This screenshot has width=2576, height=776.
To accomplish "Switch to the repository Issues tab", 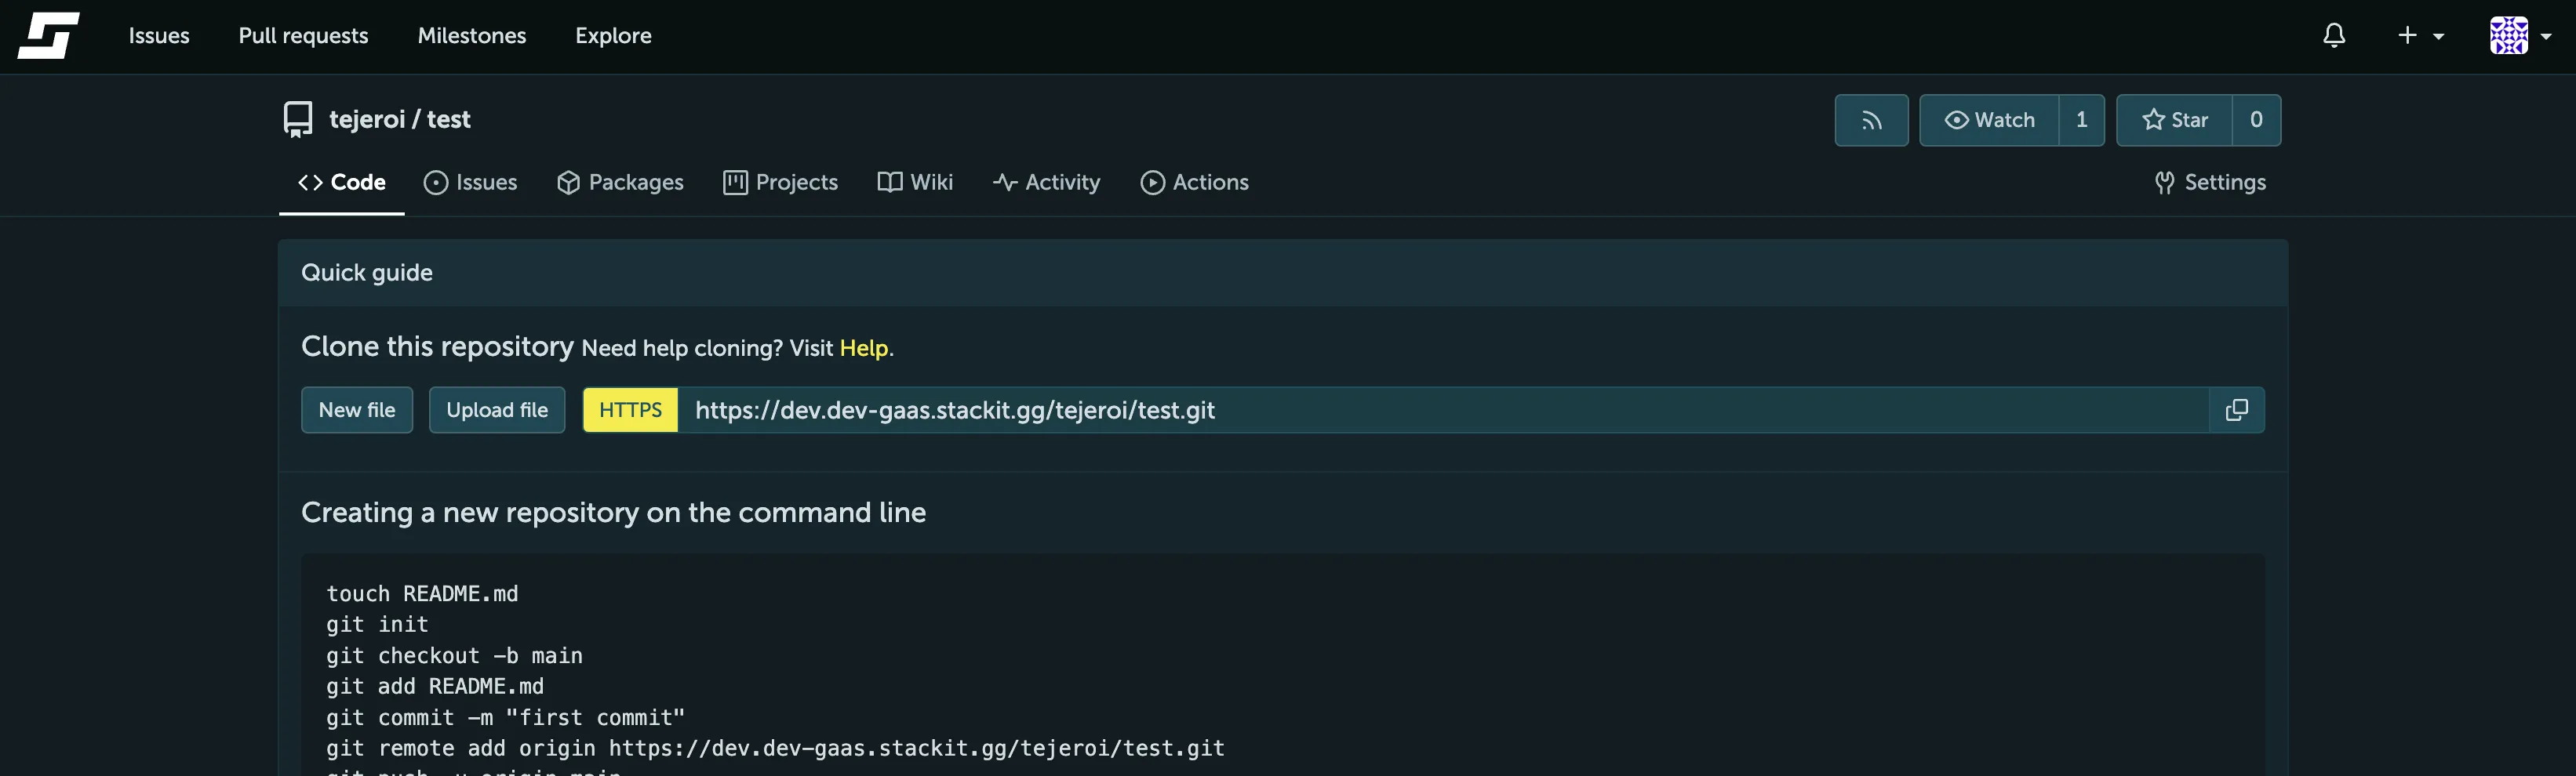I will click(x=471, y=183).
